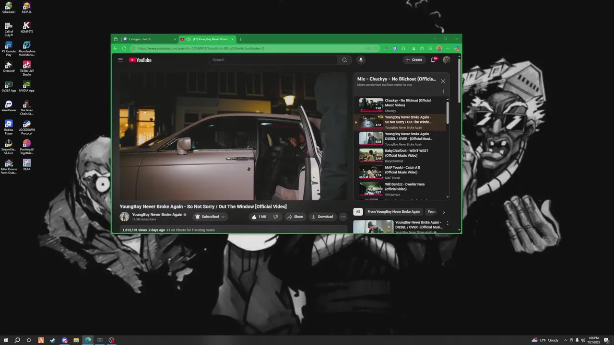This screenshot has width=614, height=345.
Task: Go to the YouTube home logo
Action: (140, 60)
